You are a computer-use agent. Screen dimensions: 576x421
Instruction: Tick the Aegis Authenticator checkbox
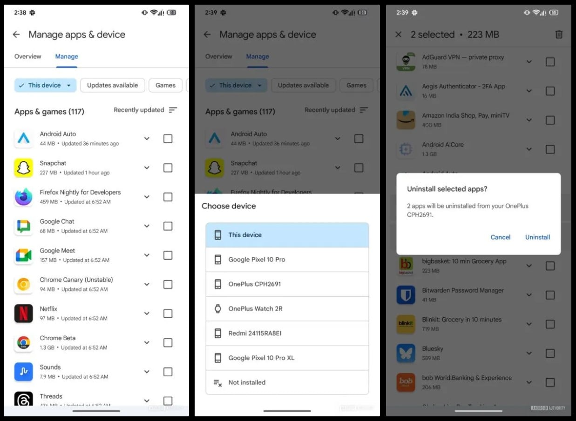tap(550, 91)
